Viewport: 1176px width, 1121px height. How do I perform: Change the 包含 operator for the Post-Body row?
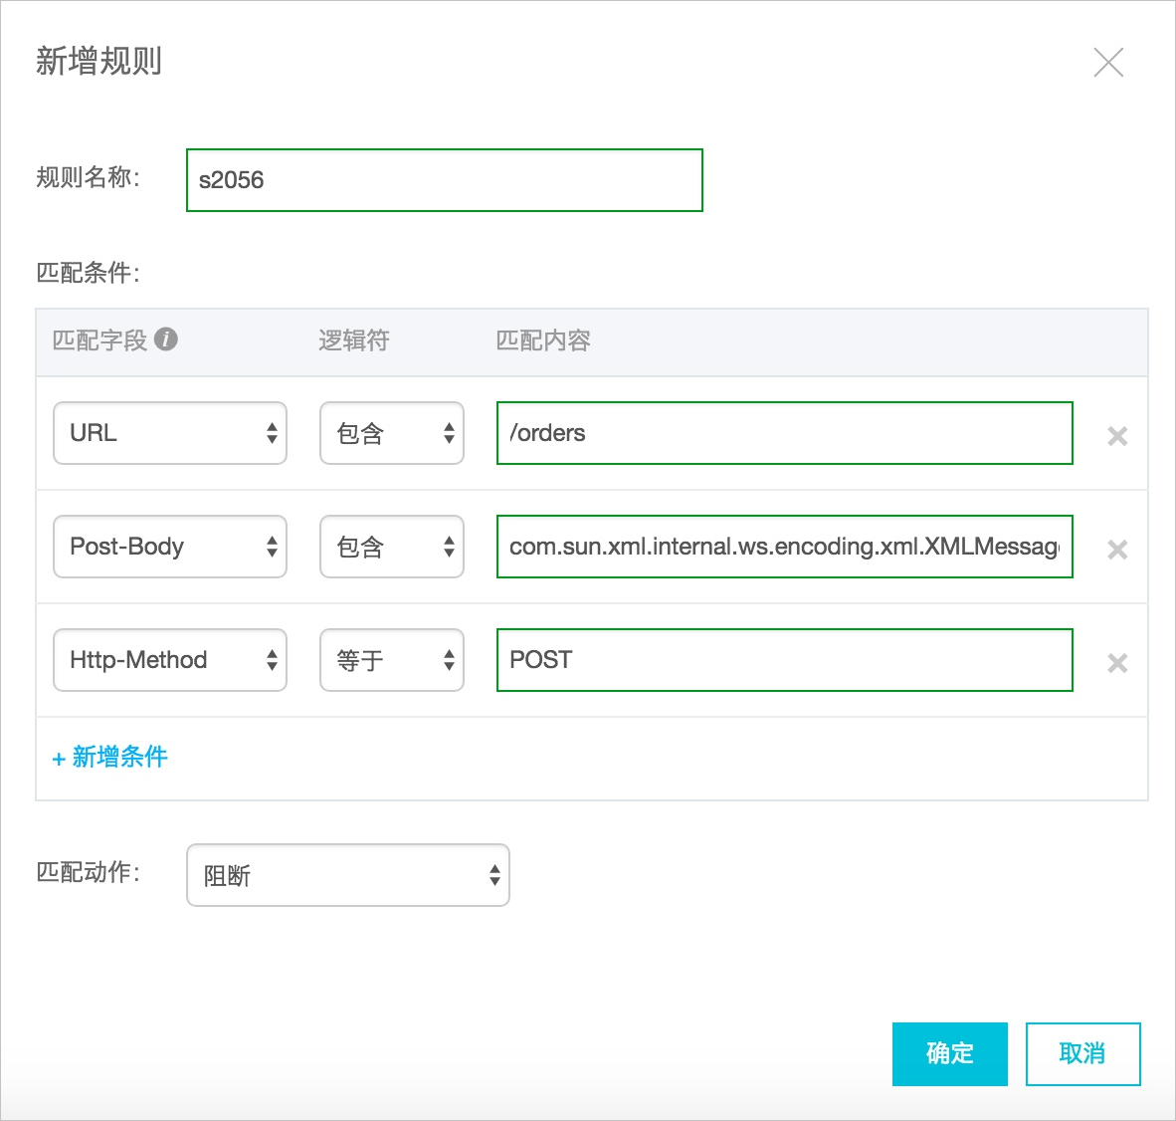391,547
